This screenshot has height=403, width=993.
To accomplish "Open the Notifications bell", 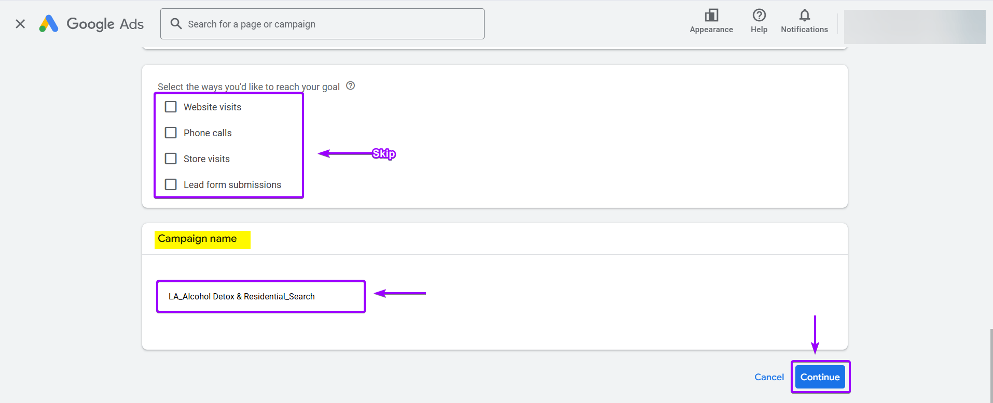I will (x=804, y=16).
